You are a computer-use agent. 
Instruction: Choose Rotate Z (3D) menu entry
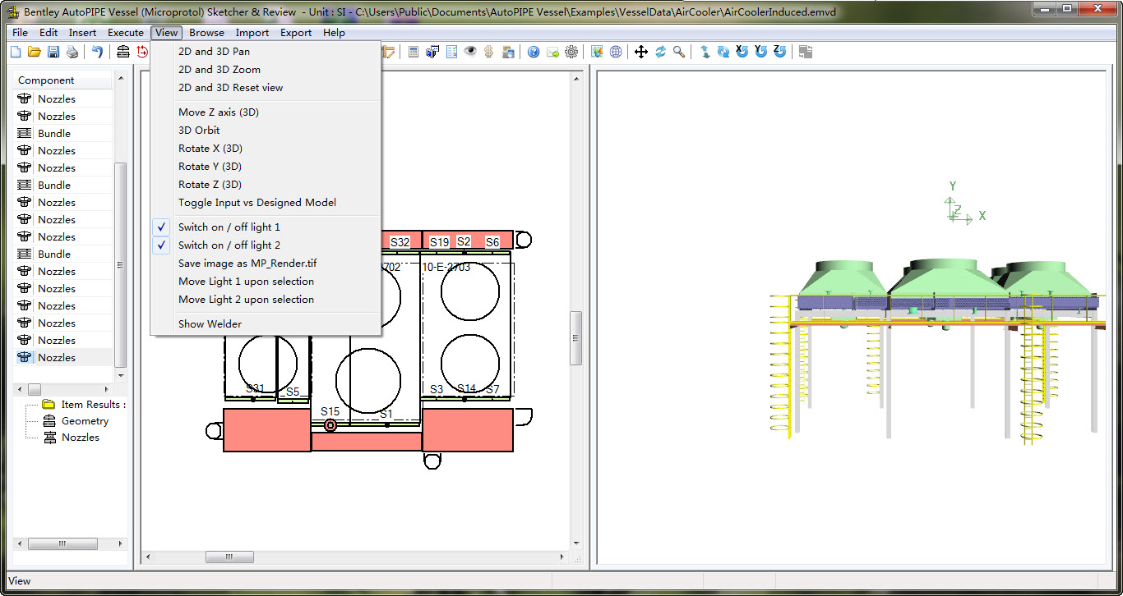265,185
